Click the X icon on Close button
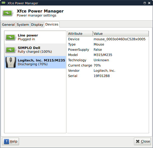Screen dimensions: 153x148 tap(138, 141)
